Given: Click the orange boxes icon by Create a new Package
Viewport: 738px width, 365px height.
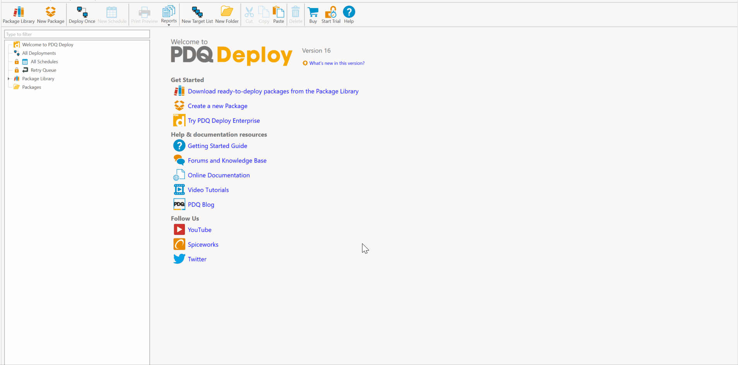Looking at the screenshot, I should [179, 105].
